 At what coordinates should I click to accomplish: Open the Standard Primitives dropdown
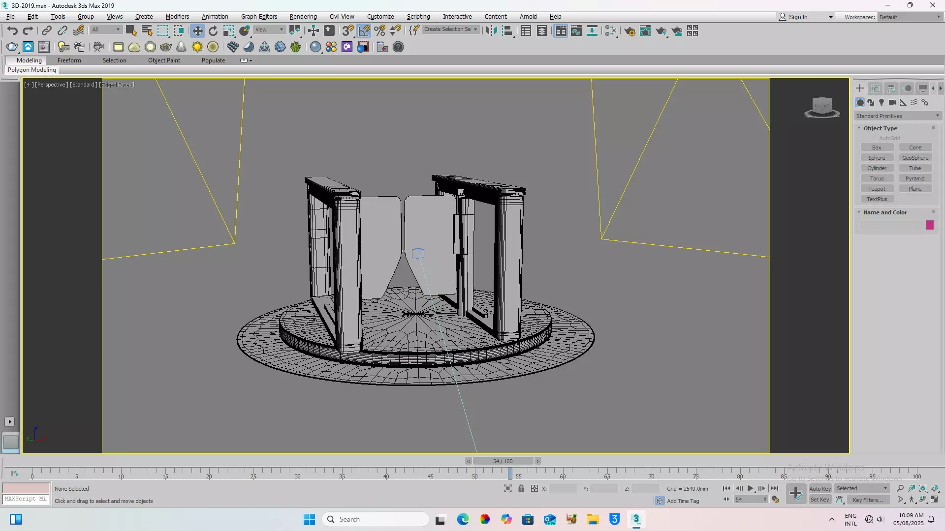[898, 117]
